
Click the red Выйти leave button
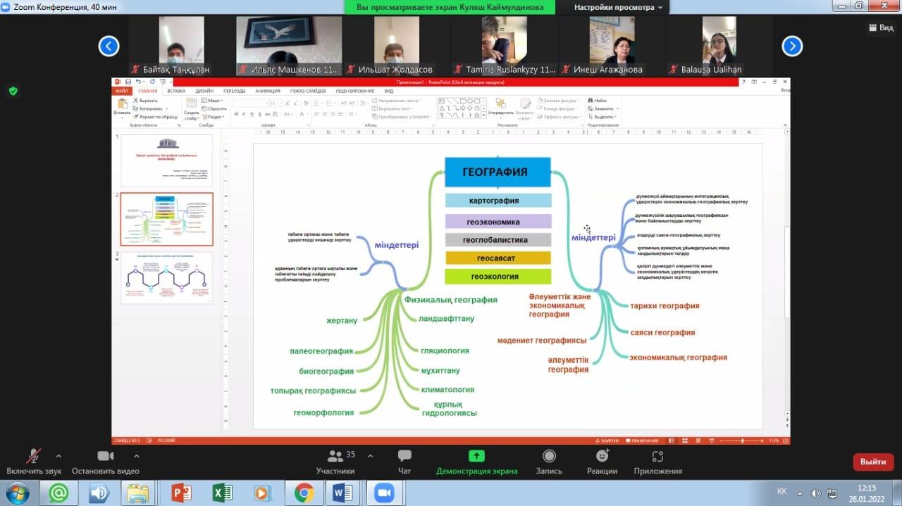coord(873,462)
